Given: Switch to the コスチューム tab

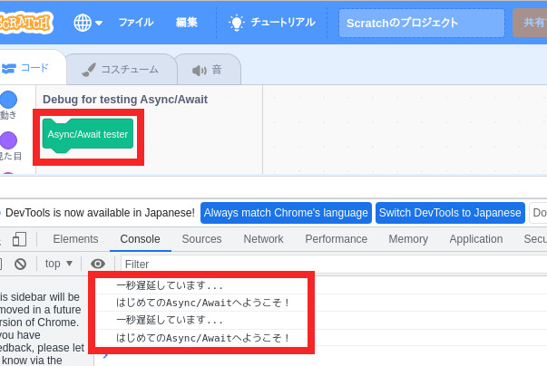Looking at the screenshot, I should 121,69.
